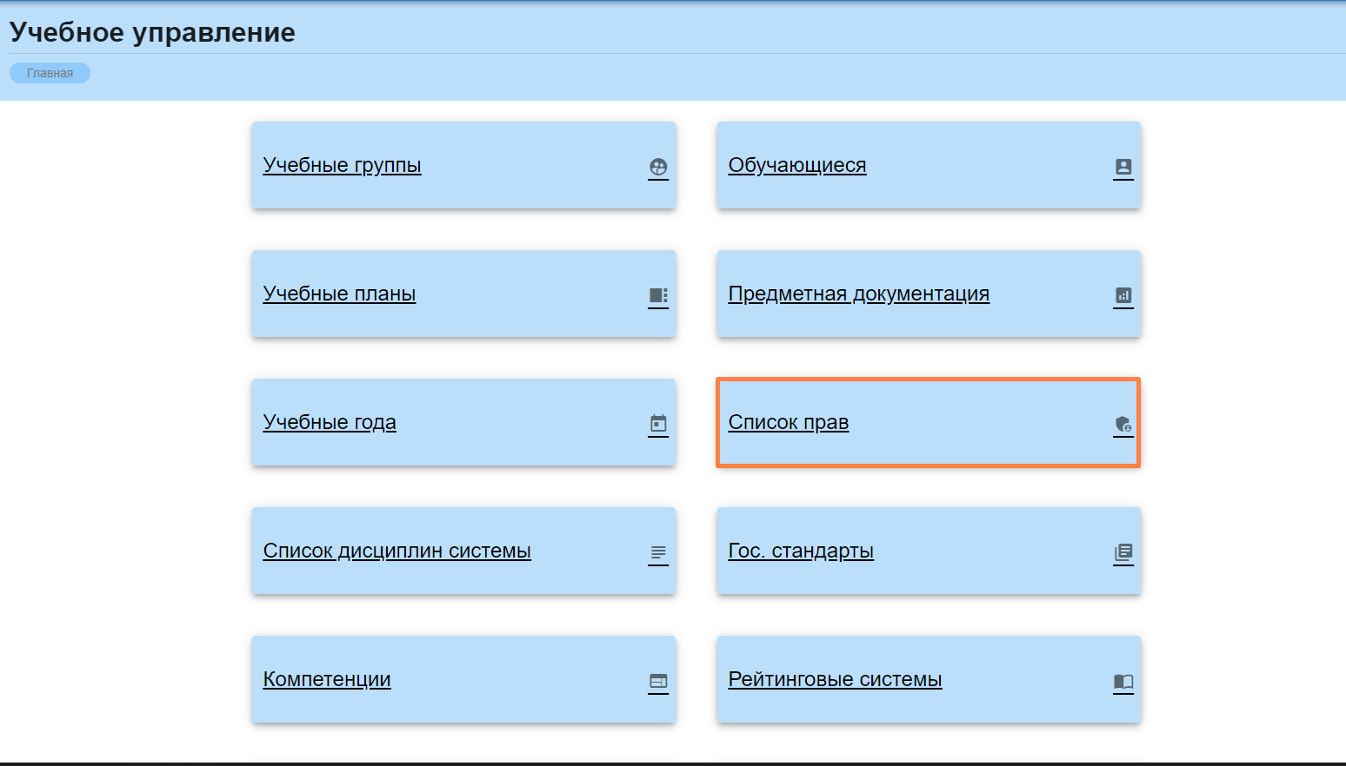
Task: Click the chart icon beside Предметная документация
Action: tap(1123, 295)
